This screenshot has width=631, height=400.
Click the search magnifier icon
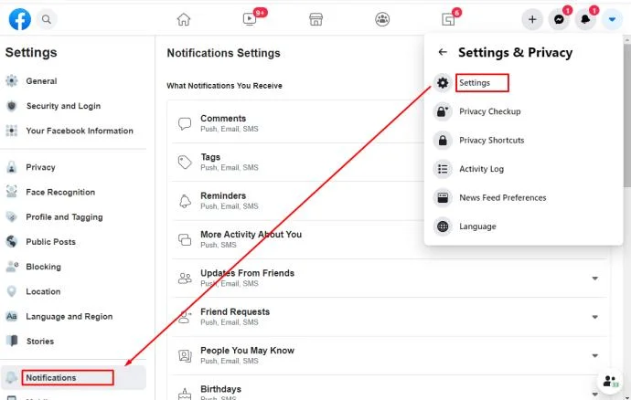[x=47, y=19]
